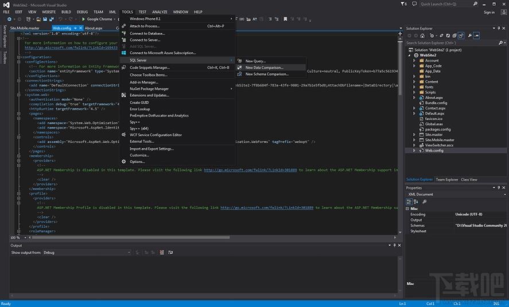The width and height of the screenshot is (509, 307).
Task: Collapse the Misc properties category
Action: (x=407, y=209)
